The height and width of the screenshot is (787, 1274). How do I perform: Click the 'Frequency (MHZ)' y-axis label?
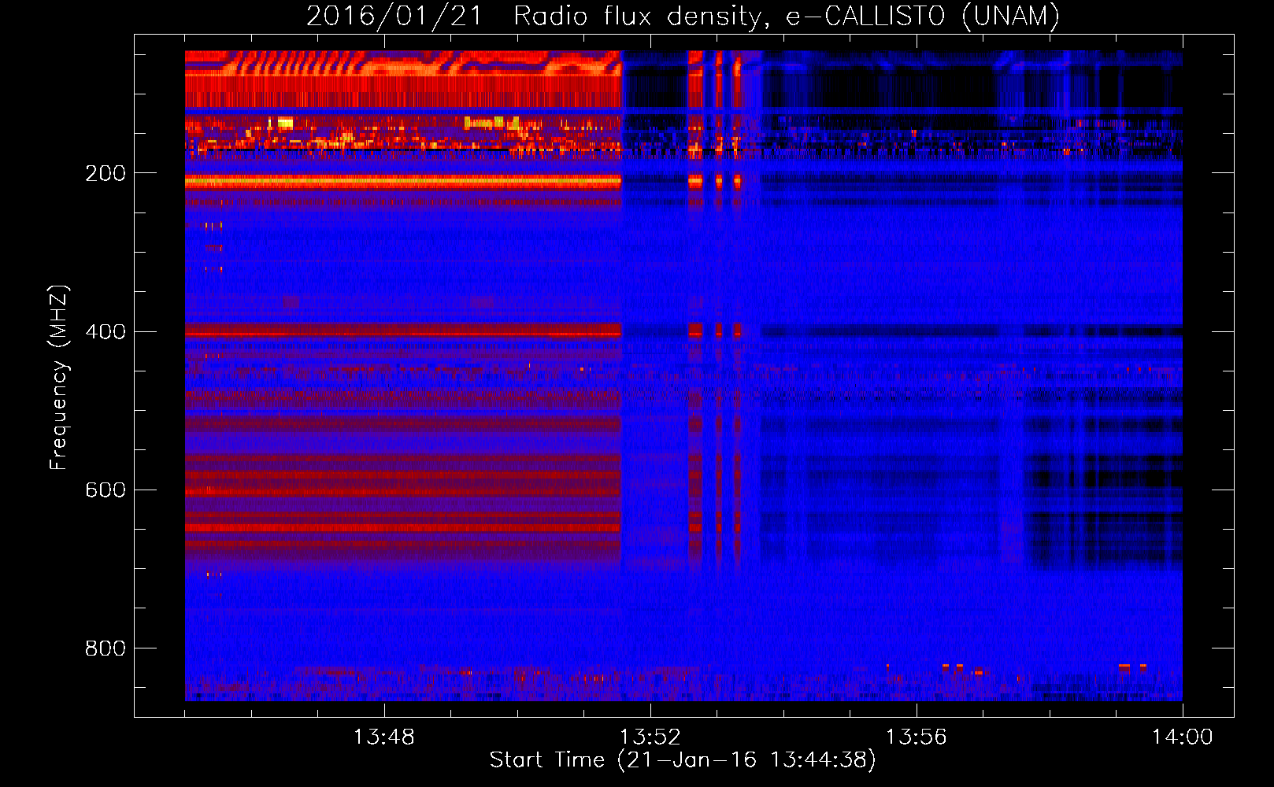click(59, 378)
